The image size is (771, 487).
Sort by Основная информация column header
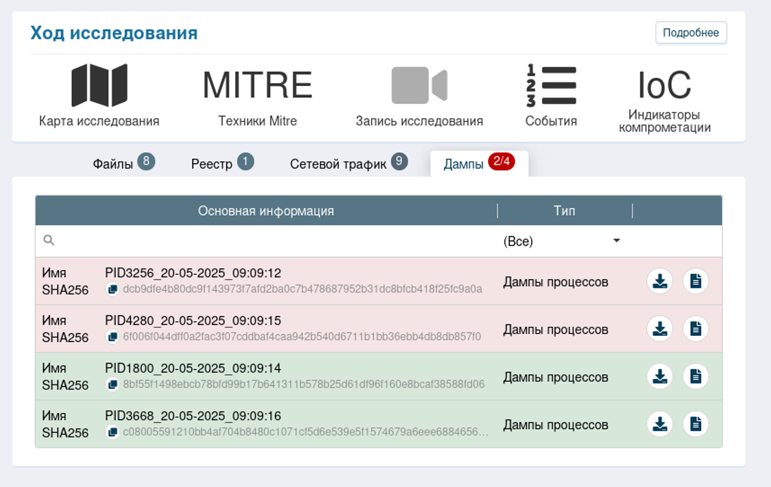266,211
